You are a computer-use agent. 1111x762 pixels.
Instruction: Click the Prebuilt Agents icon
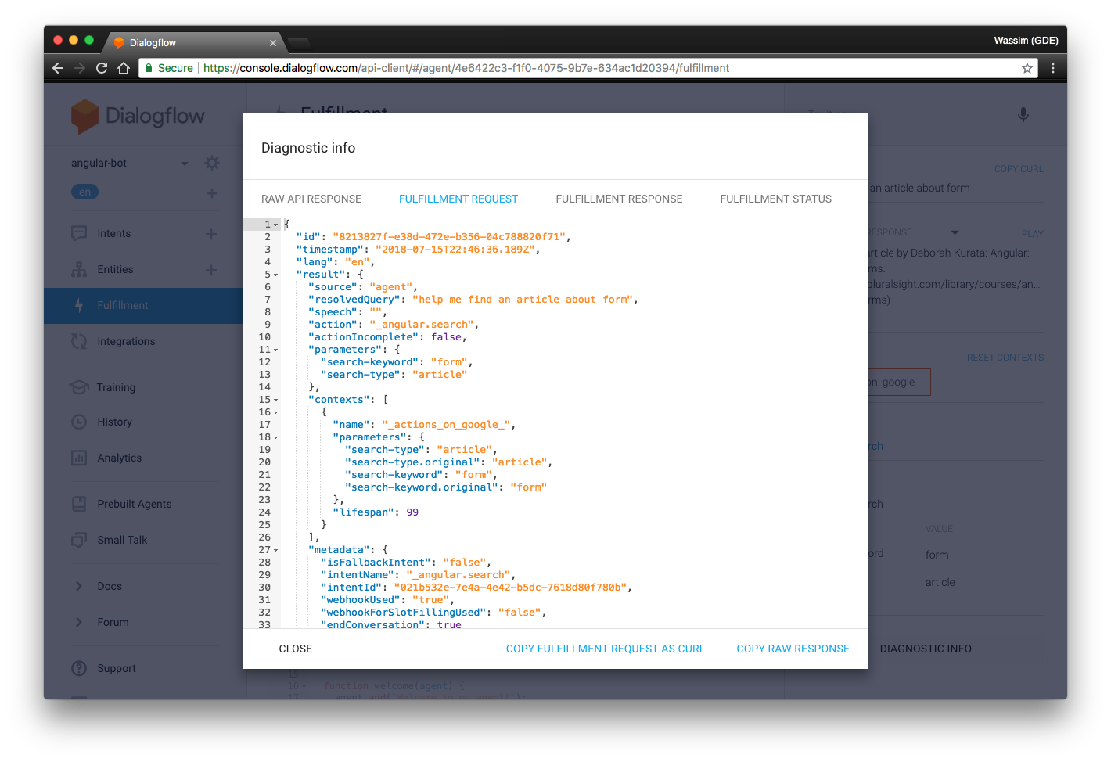point(79,504)
